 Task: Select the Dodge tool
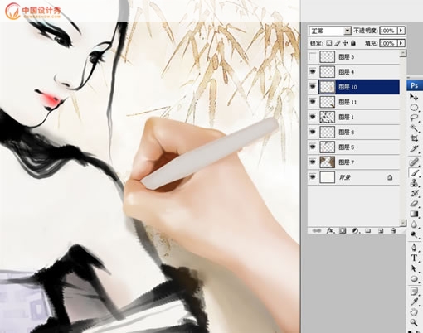(x=414, y=235)
